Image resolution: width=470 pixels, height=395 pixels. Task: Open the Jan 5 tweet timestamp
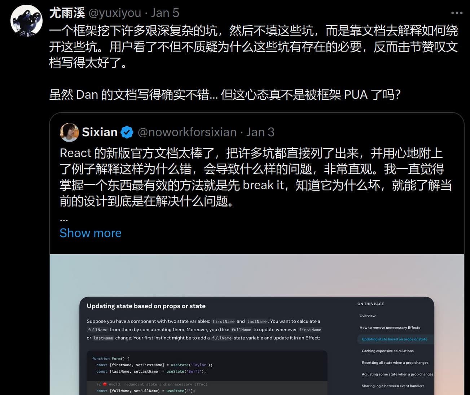click(165, 13)
